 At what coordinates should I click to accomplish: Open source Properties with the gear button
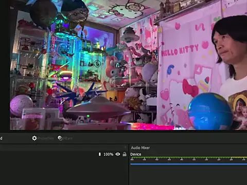(43, 138)
